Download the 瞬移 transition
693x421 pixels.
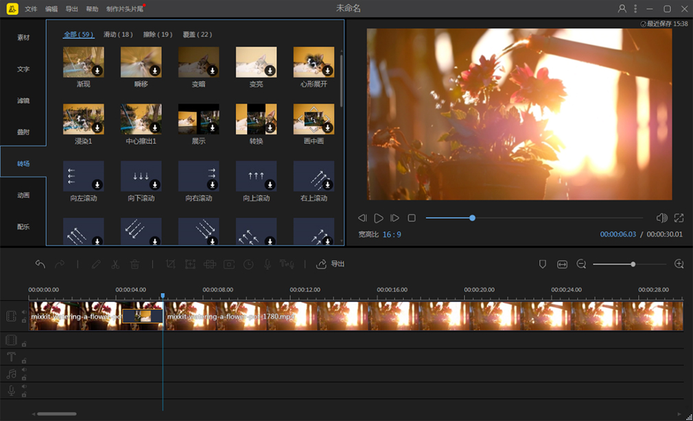coord(154,71)
